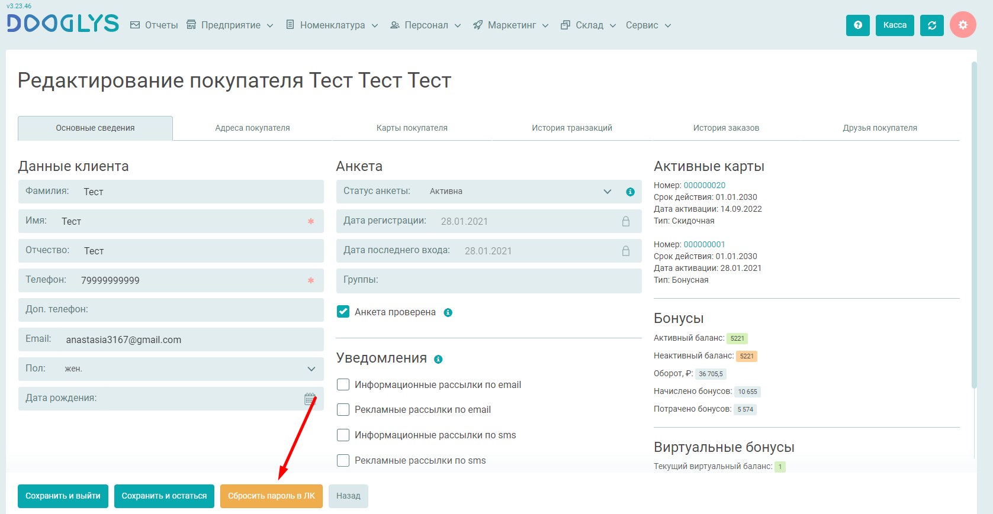Enable Информационные рассылки по email
This screenshot has height=514, width=993.
coord(343,384)
